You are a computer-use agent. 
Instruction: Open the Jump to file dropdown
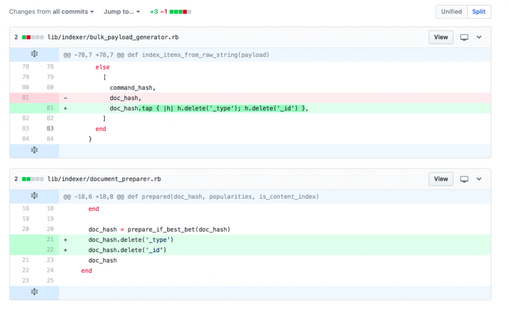pos(122,12)
